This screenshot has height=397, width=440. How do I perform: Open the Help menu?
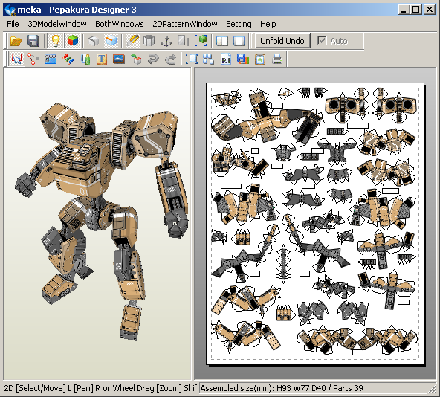[268, 24]
